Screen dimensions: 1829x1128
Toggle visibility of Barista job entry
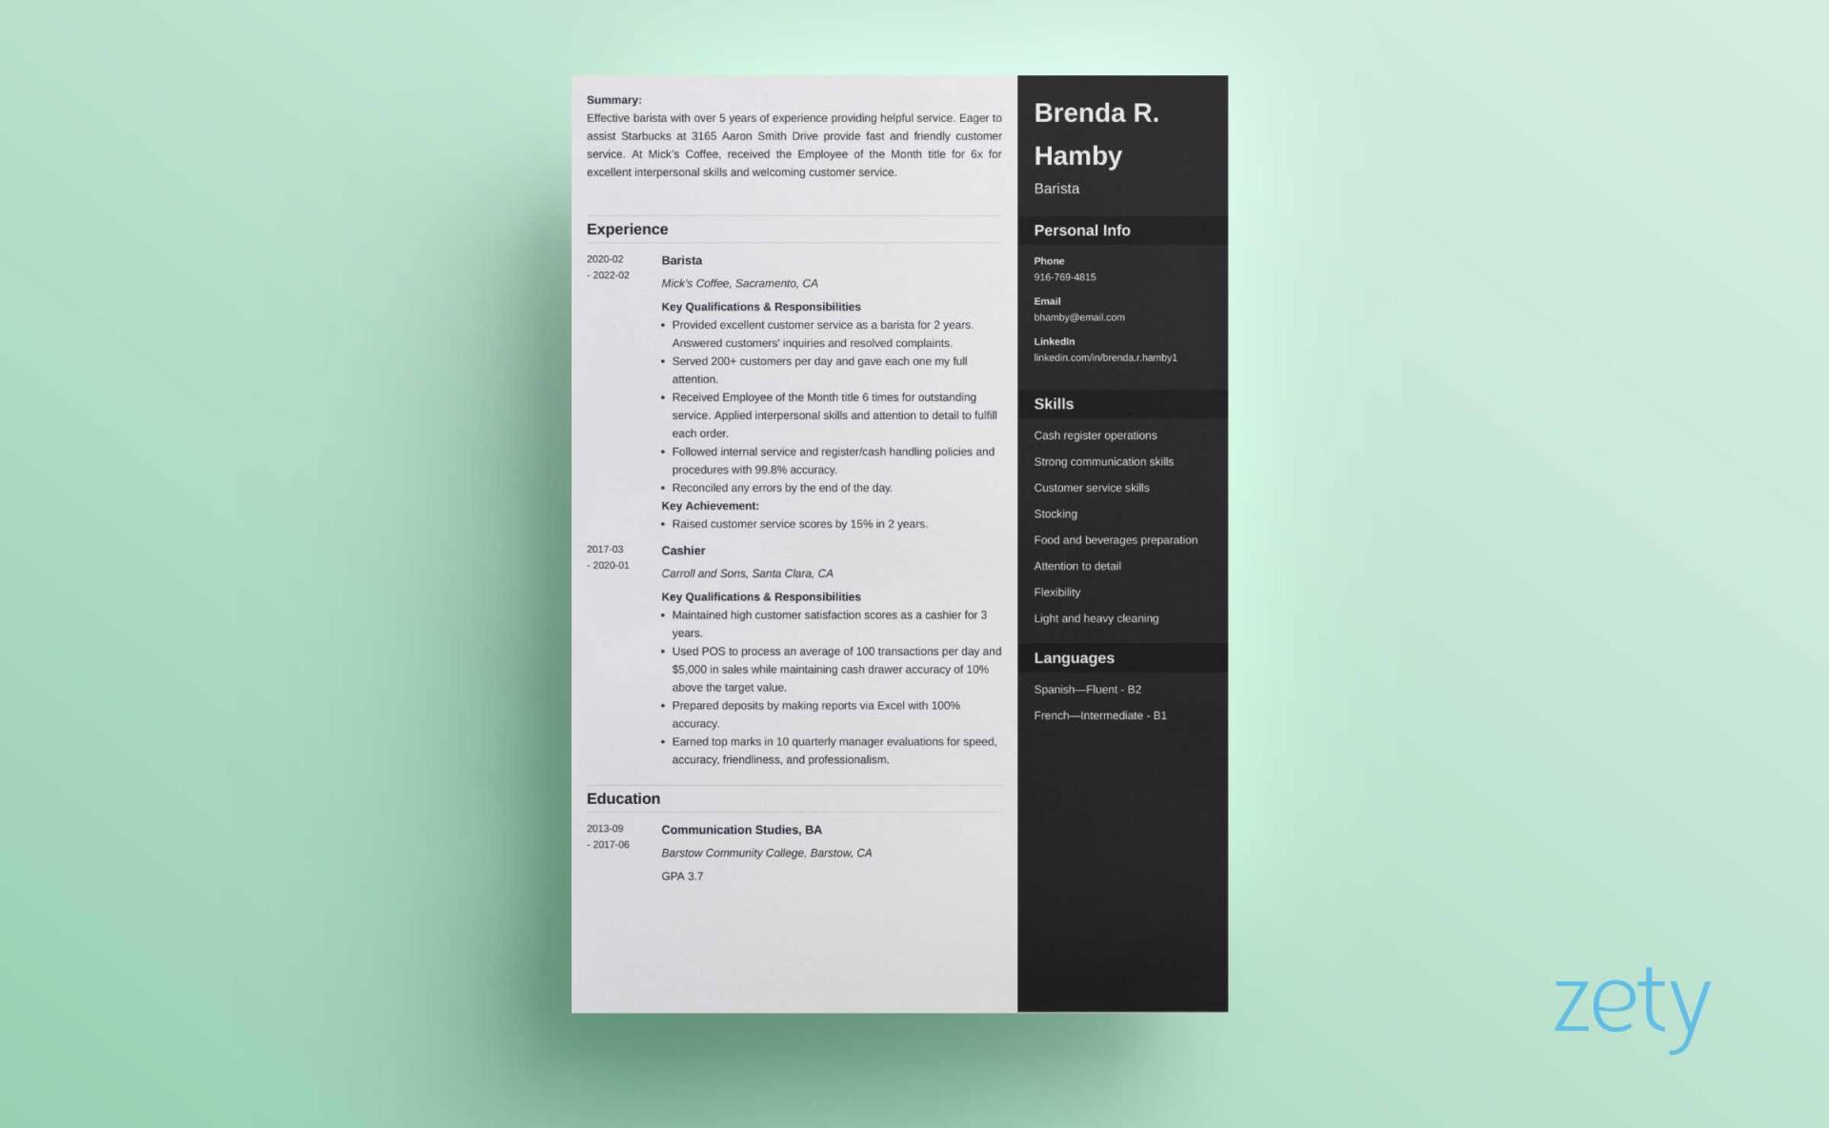[681, 259]
